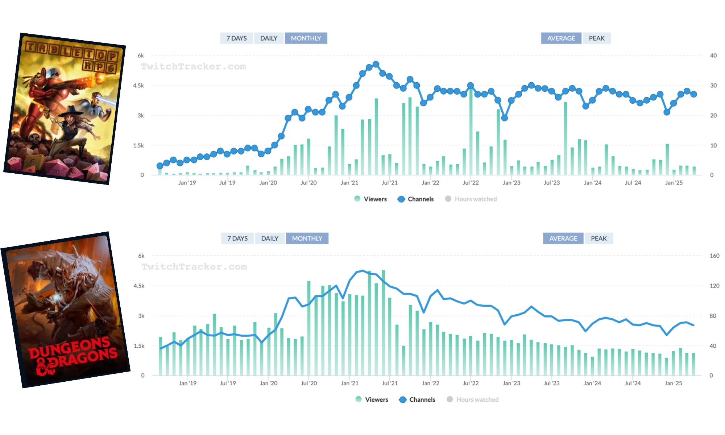Toggle Channels series in top chart legend
725x435 pixels.
click(415, 199)
